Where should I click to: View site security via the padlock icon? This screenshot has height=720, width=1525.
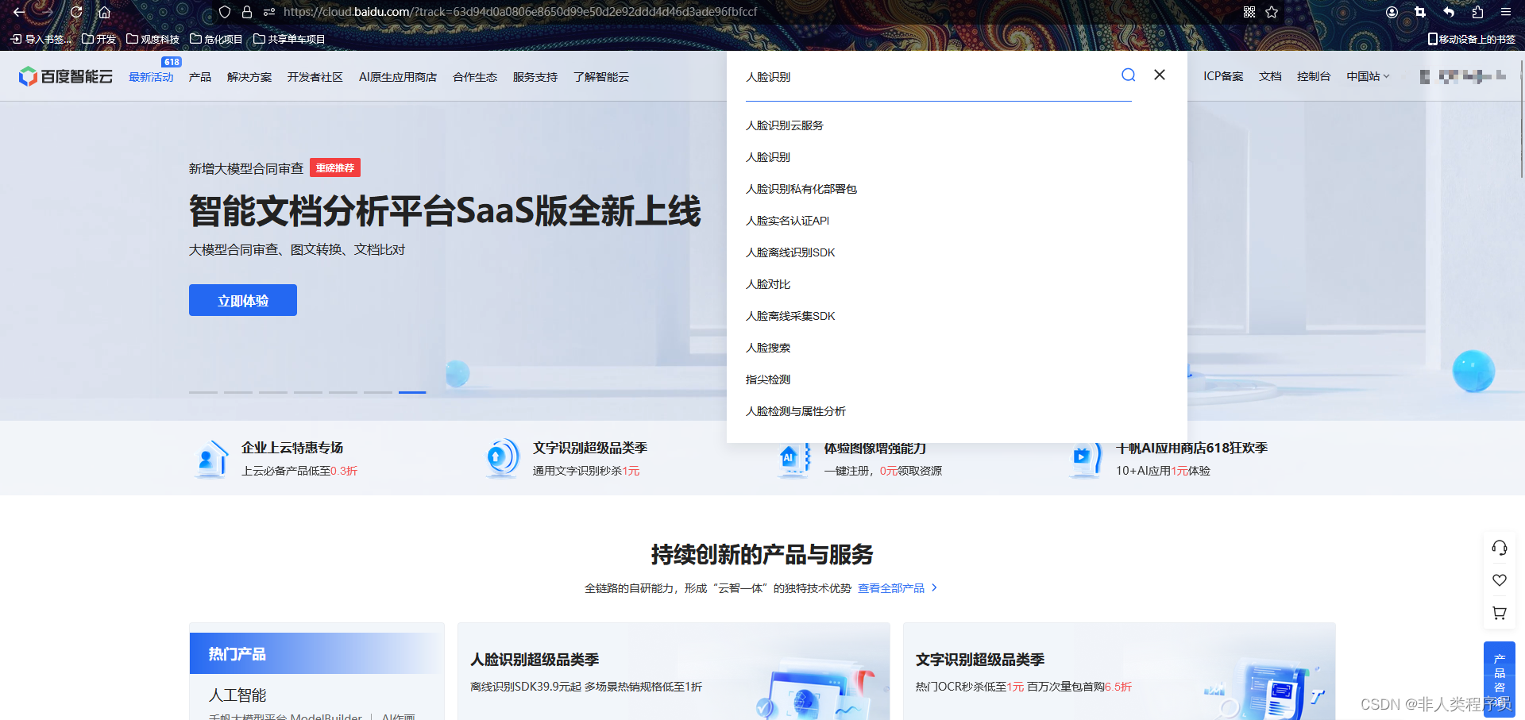tap(247, 12)
